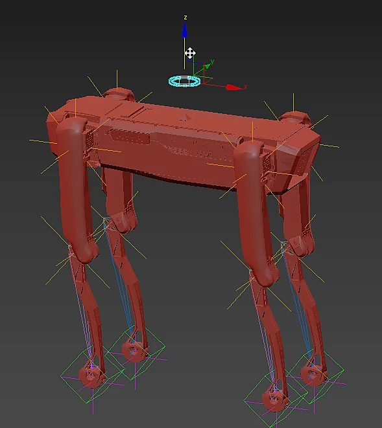Click the XY plane handle beside cyan ring
The width and height of the screenshot is (382, 428).
tap(208, 80)
